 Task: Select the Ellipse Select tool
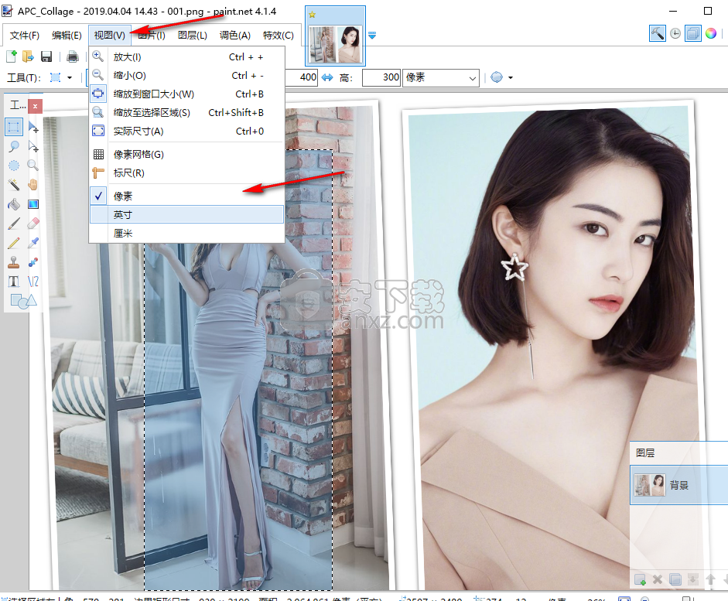tap(14, 166)
